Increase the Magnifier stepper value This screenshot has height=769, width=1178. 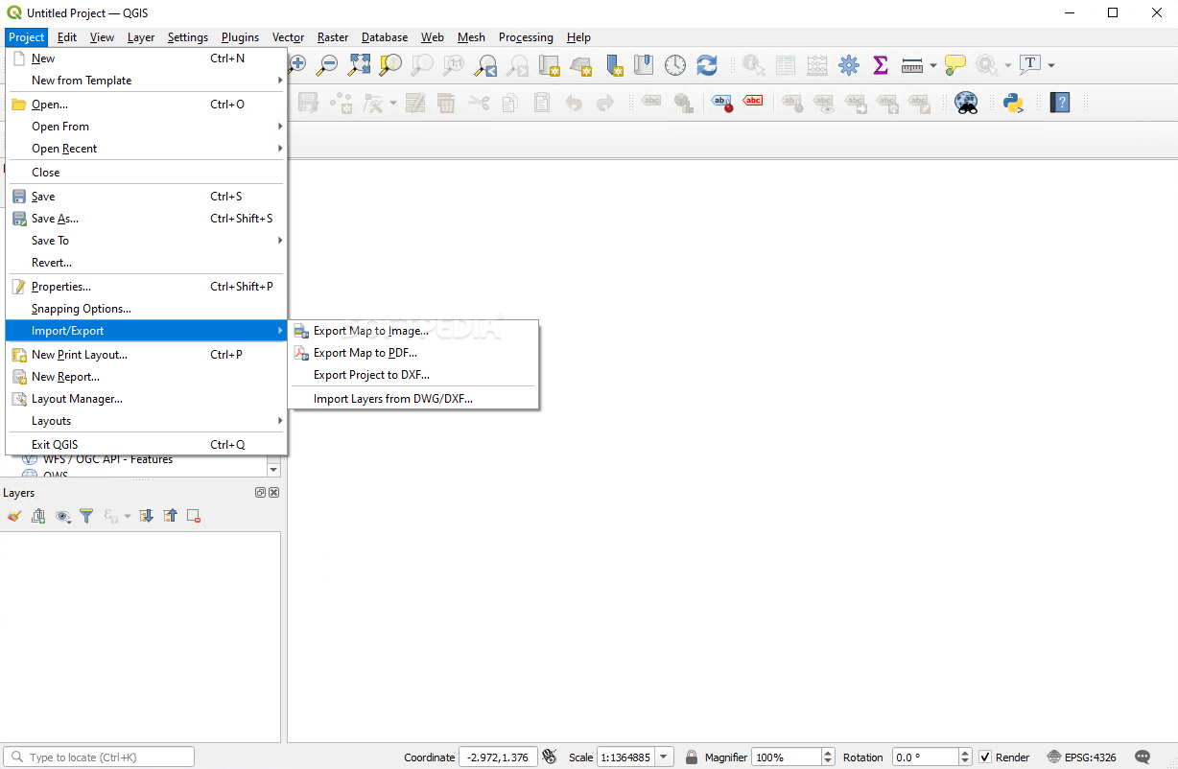[x=828, y=753]
